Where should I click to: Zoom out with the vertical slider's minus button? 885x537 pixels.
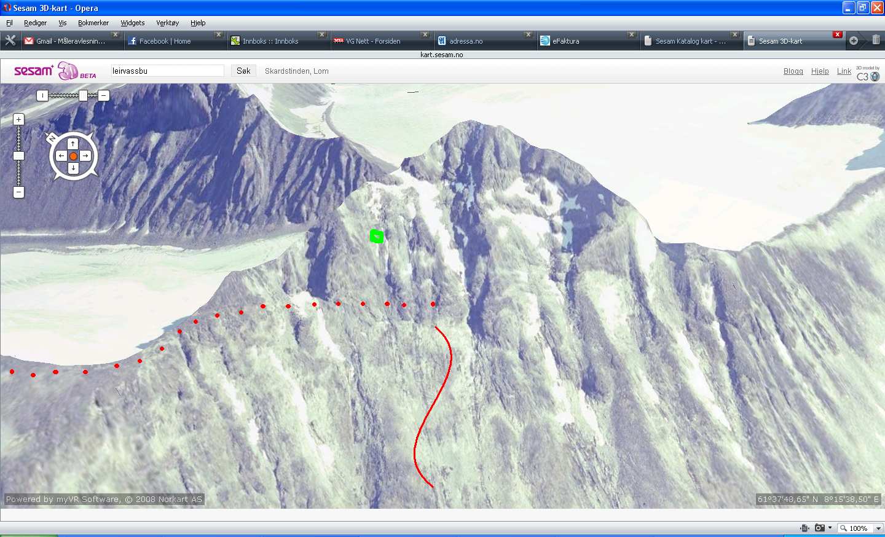point(18,192)
